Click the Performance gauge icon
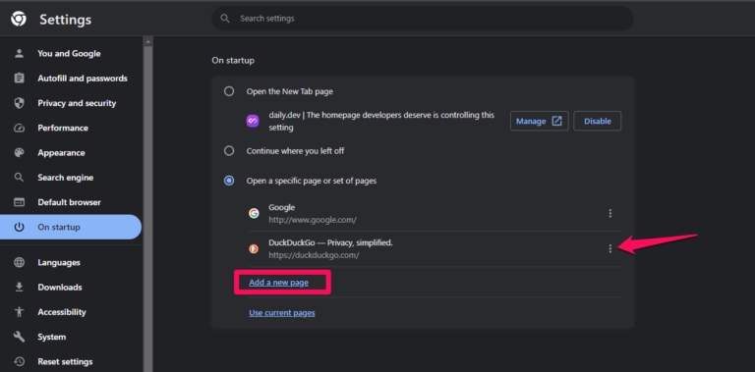The image size is (755, 372). point(20,128)
